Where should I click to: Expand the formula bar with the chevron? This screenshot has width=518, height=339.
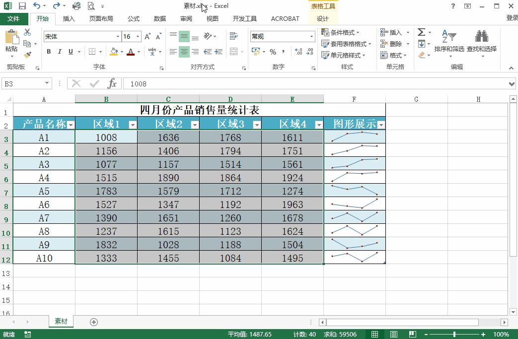coord(512,84)
